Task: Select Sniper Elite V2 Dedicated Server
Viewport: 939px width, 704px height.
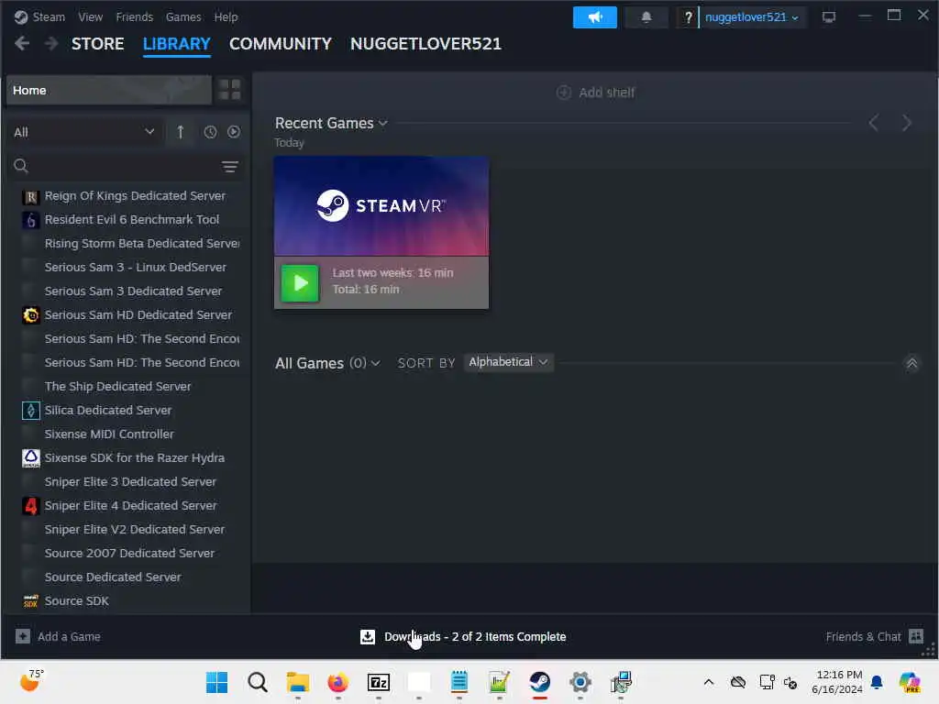Action: point(126,529)
